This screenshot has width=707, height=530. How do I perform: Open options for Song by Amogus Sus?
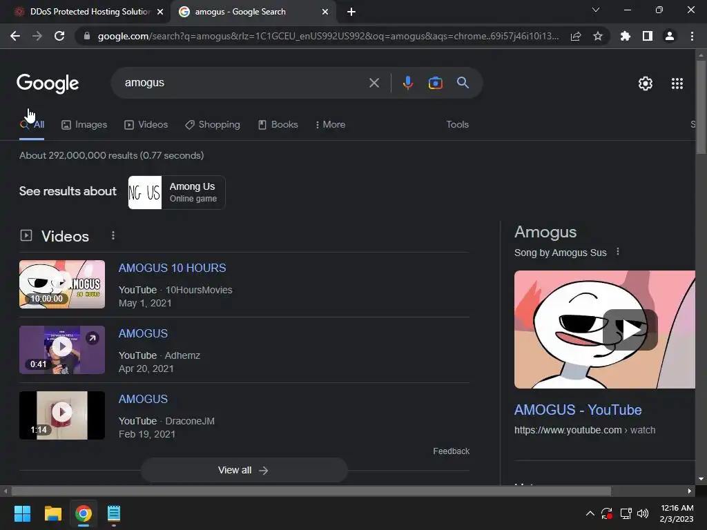click(x=618, y=252)
